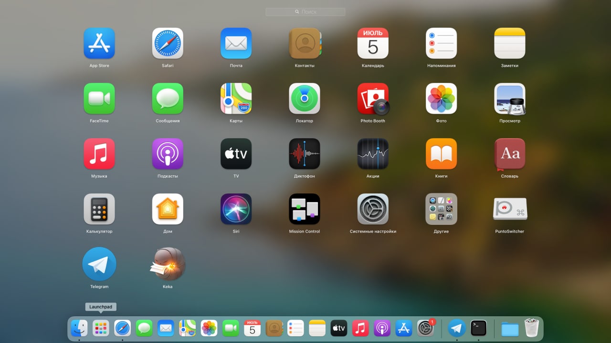The width and height of the screenshot is (611, 343).
Task: Open the Акции (Stocks) app
Action: coord(373,154)
